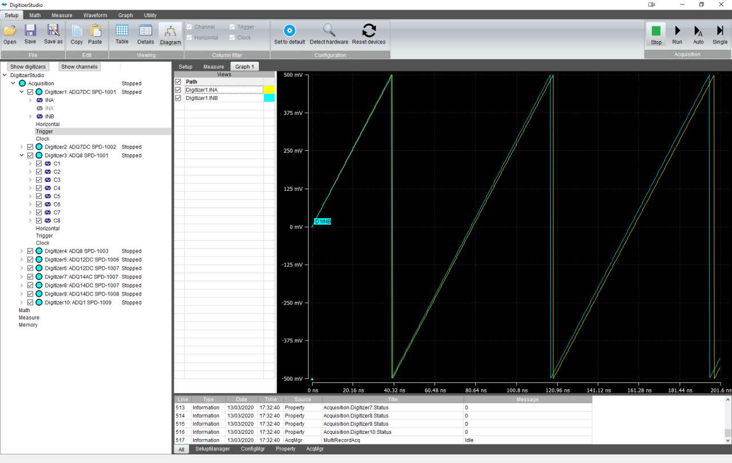Screen dimensions: 732x463
Task: Click the Save as icon
Action: [x=53, y=31]
